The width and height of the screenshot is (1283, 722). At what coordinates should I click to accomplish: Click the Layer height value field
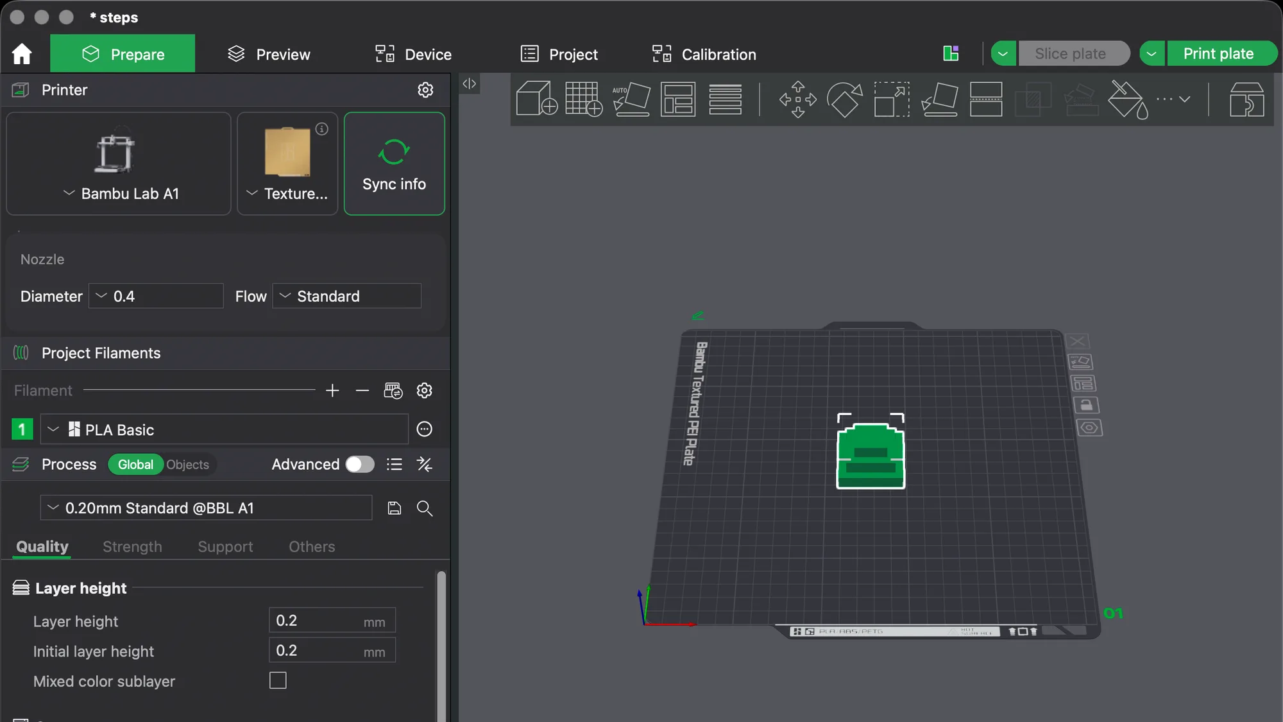332,621
